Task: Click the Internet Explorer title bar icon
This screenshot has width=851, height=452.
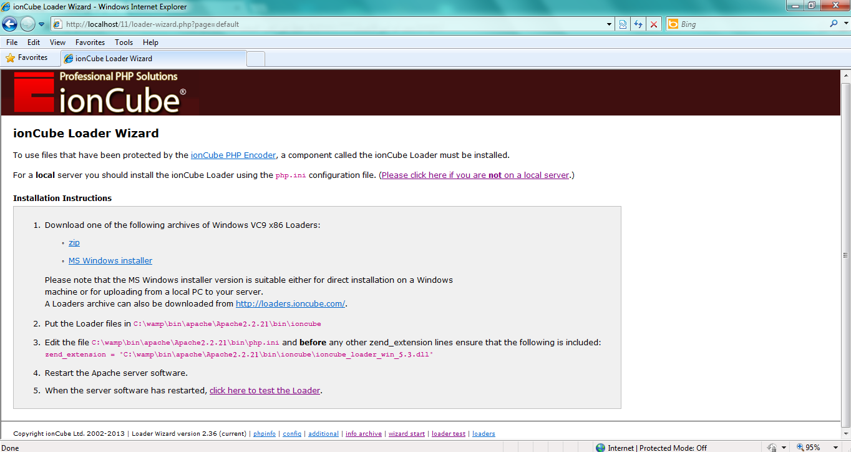Action: coord(6,7)
